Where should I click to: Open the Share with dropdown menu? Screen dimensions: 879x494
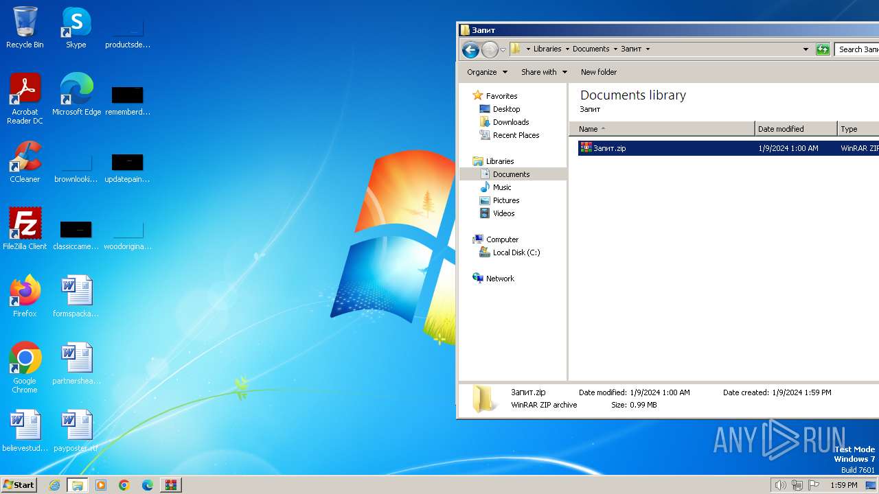tap(544, 72)
